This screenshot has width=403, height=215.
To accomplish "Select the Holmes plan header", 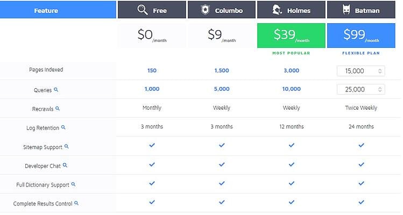I will pos(291,10).
